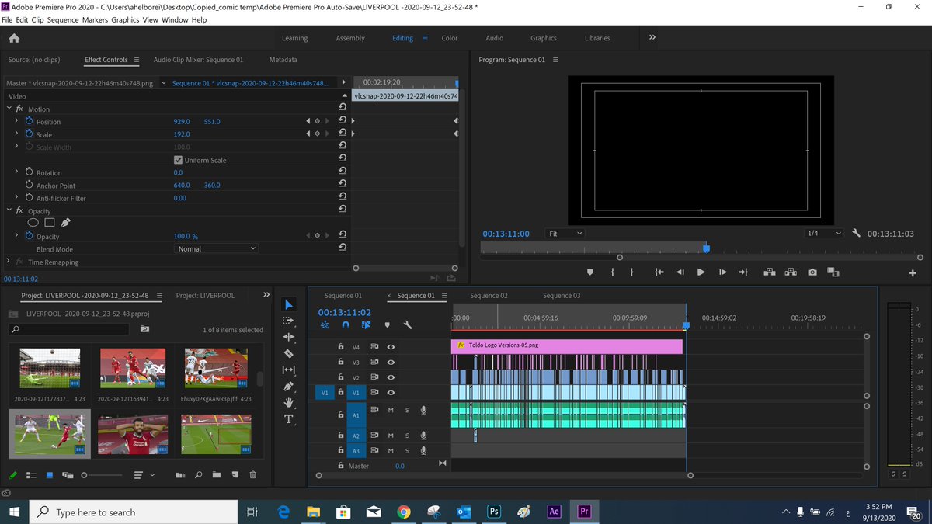Open the Markers menu
The image size is (932, 524).
pos(95,19)
